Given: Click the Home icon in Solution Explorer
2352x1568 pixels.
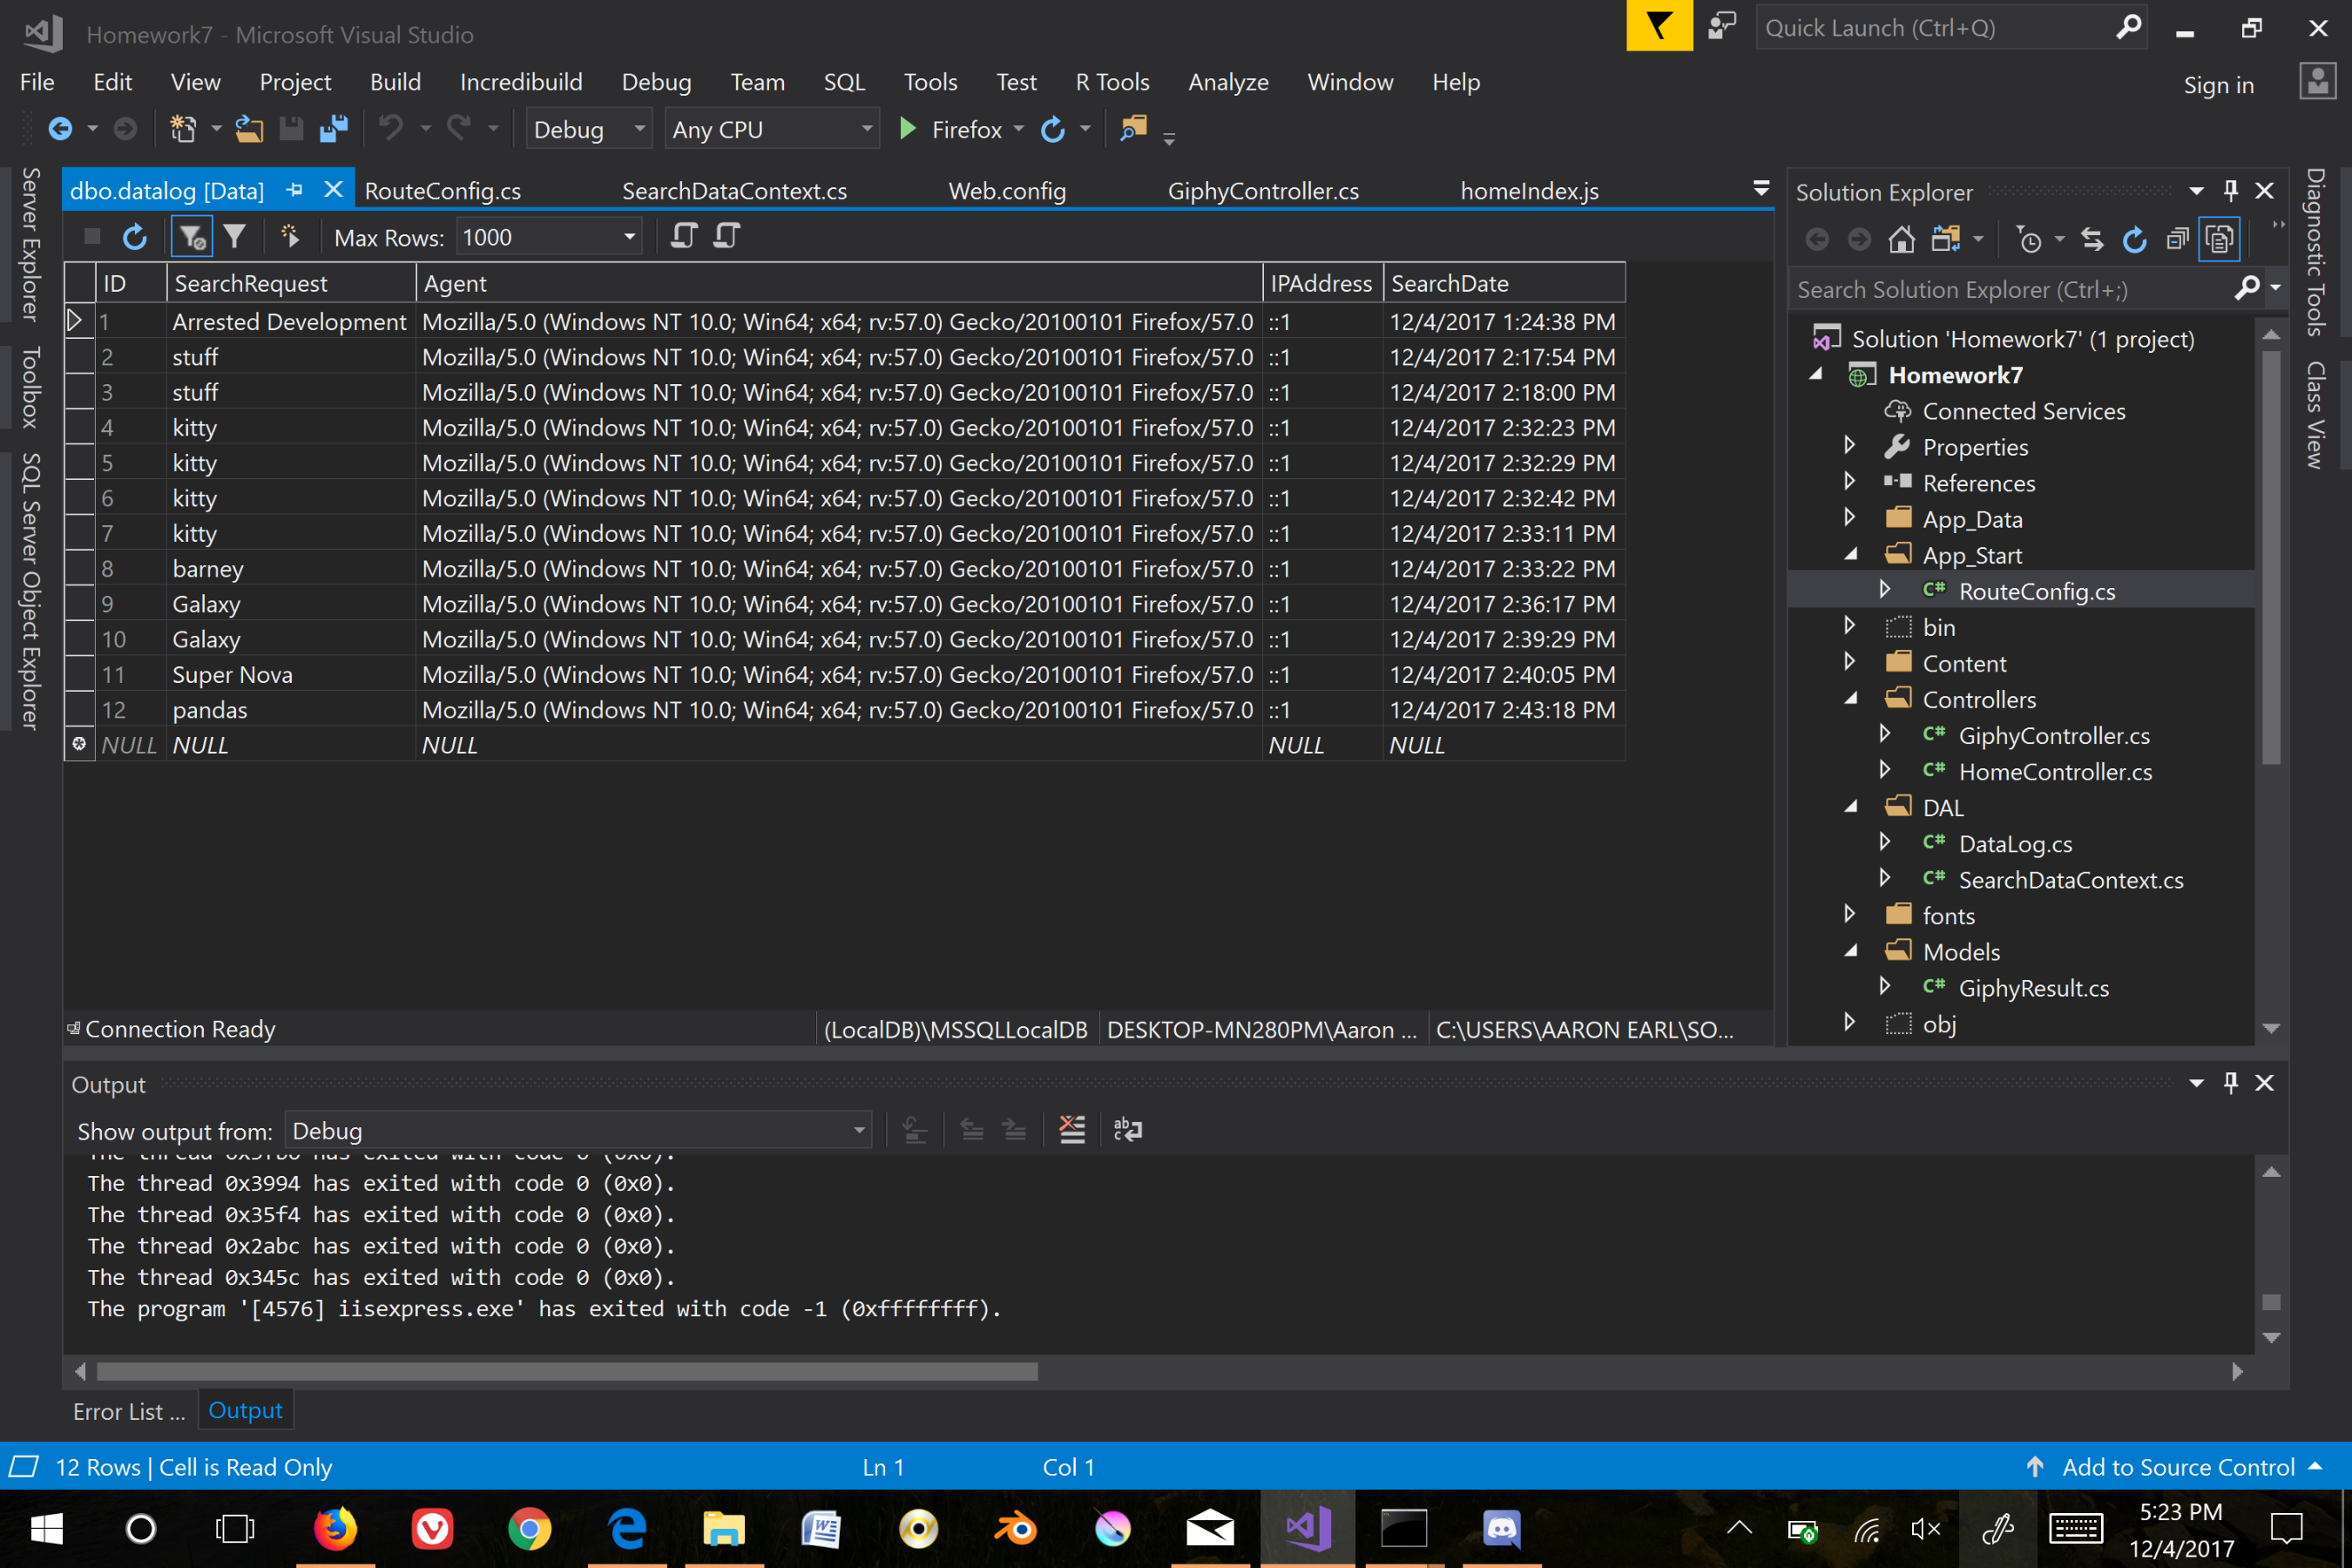Looking at the screenshot, I should (1901, 239).
